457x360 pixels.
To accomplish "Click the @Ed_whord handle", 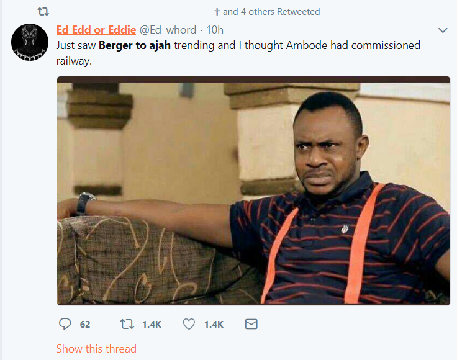I will point(168,30).
